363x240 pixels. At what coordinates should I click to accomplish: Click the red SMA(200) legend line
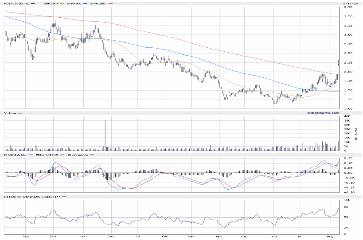pos(110,4)
